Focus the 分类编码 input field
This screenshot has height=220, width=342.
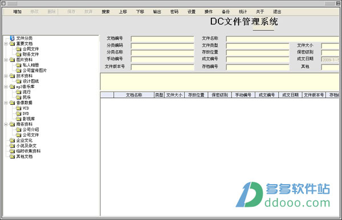[162, 46]
